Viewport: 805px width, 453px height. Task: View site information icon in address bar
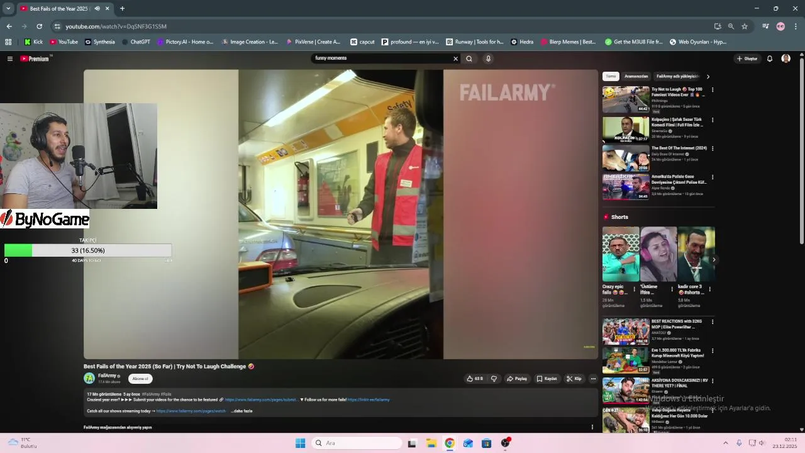57,26
